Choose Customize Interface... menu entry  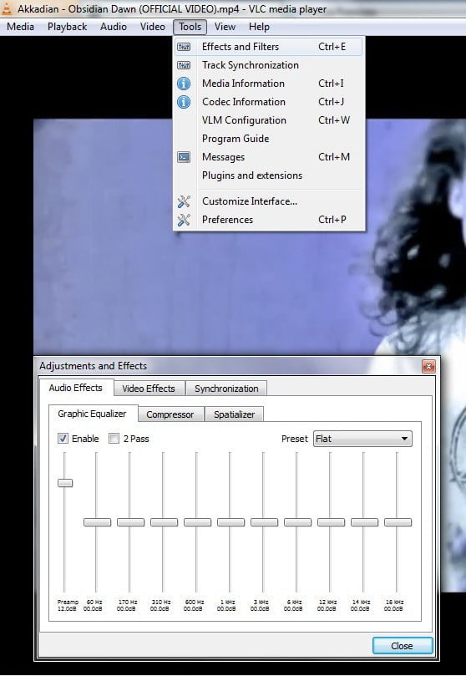coord(269,201)
